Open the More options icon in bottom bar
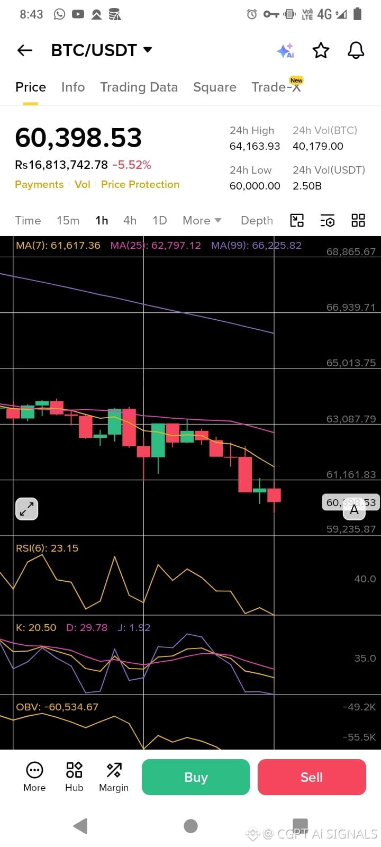 [x=34, y=777]
